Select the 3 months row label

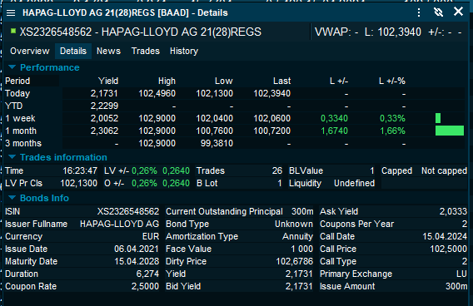23,143
